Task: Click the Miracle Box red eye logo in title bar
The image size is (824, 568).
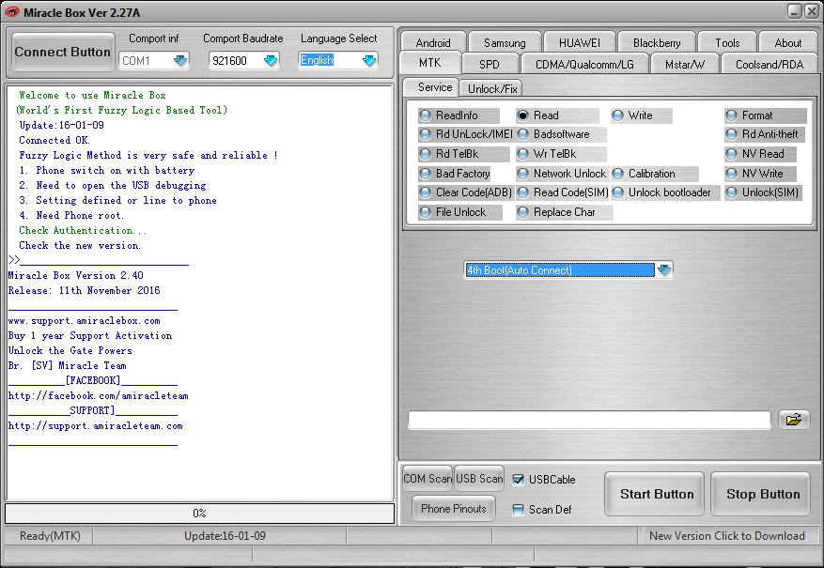Action: pos(11,12)
